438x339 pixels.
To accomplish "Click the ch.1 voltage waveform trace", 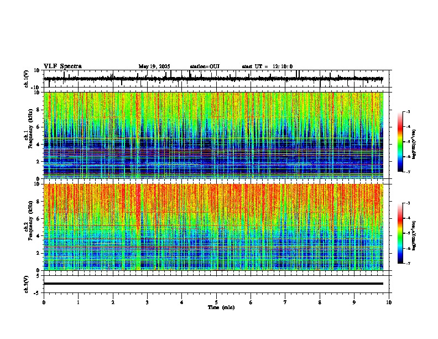I will [x=213, y=79].
